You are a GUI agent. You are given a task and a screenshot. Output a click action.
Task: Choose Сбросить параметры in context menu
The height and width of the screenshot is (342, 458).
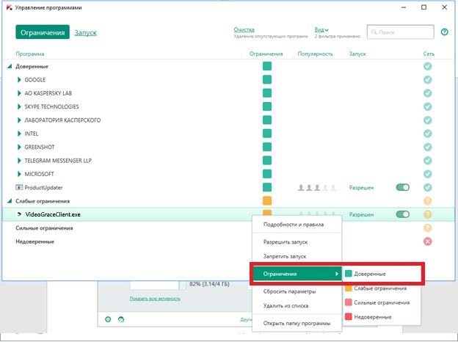[297, 291]
